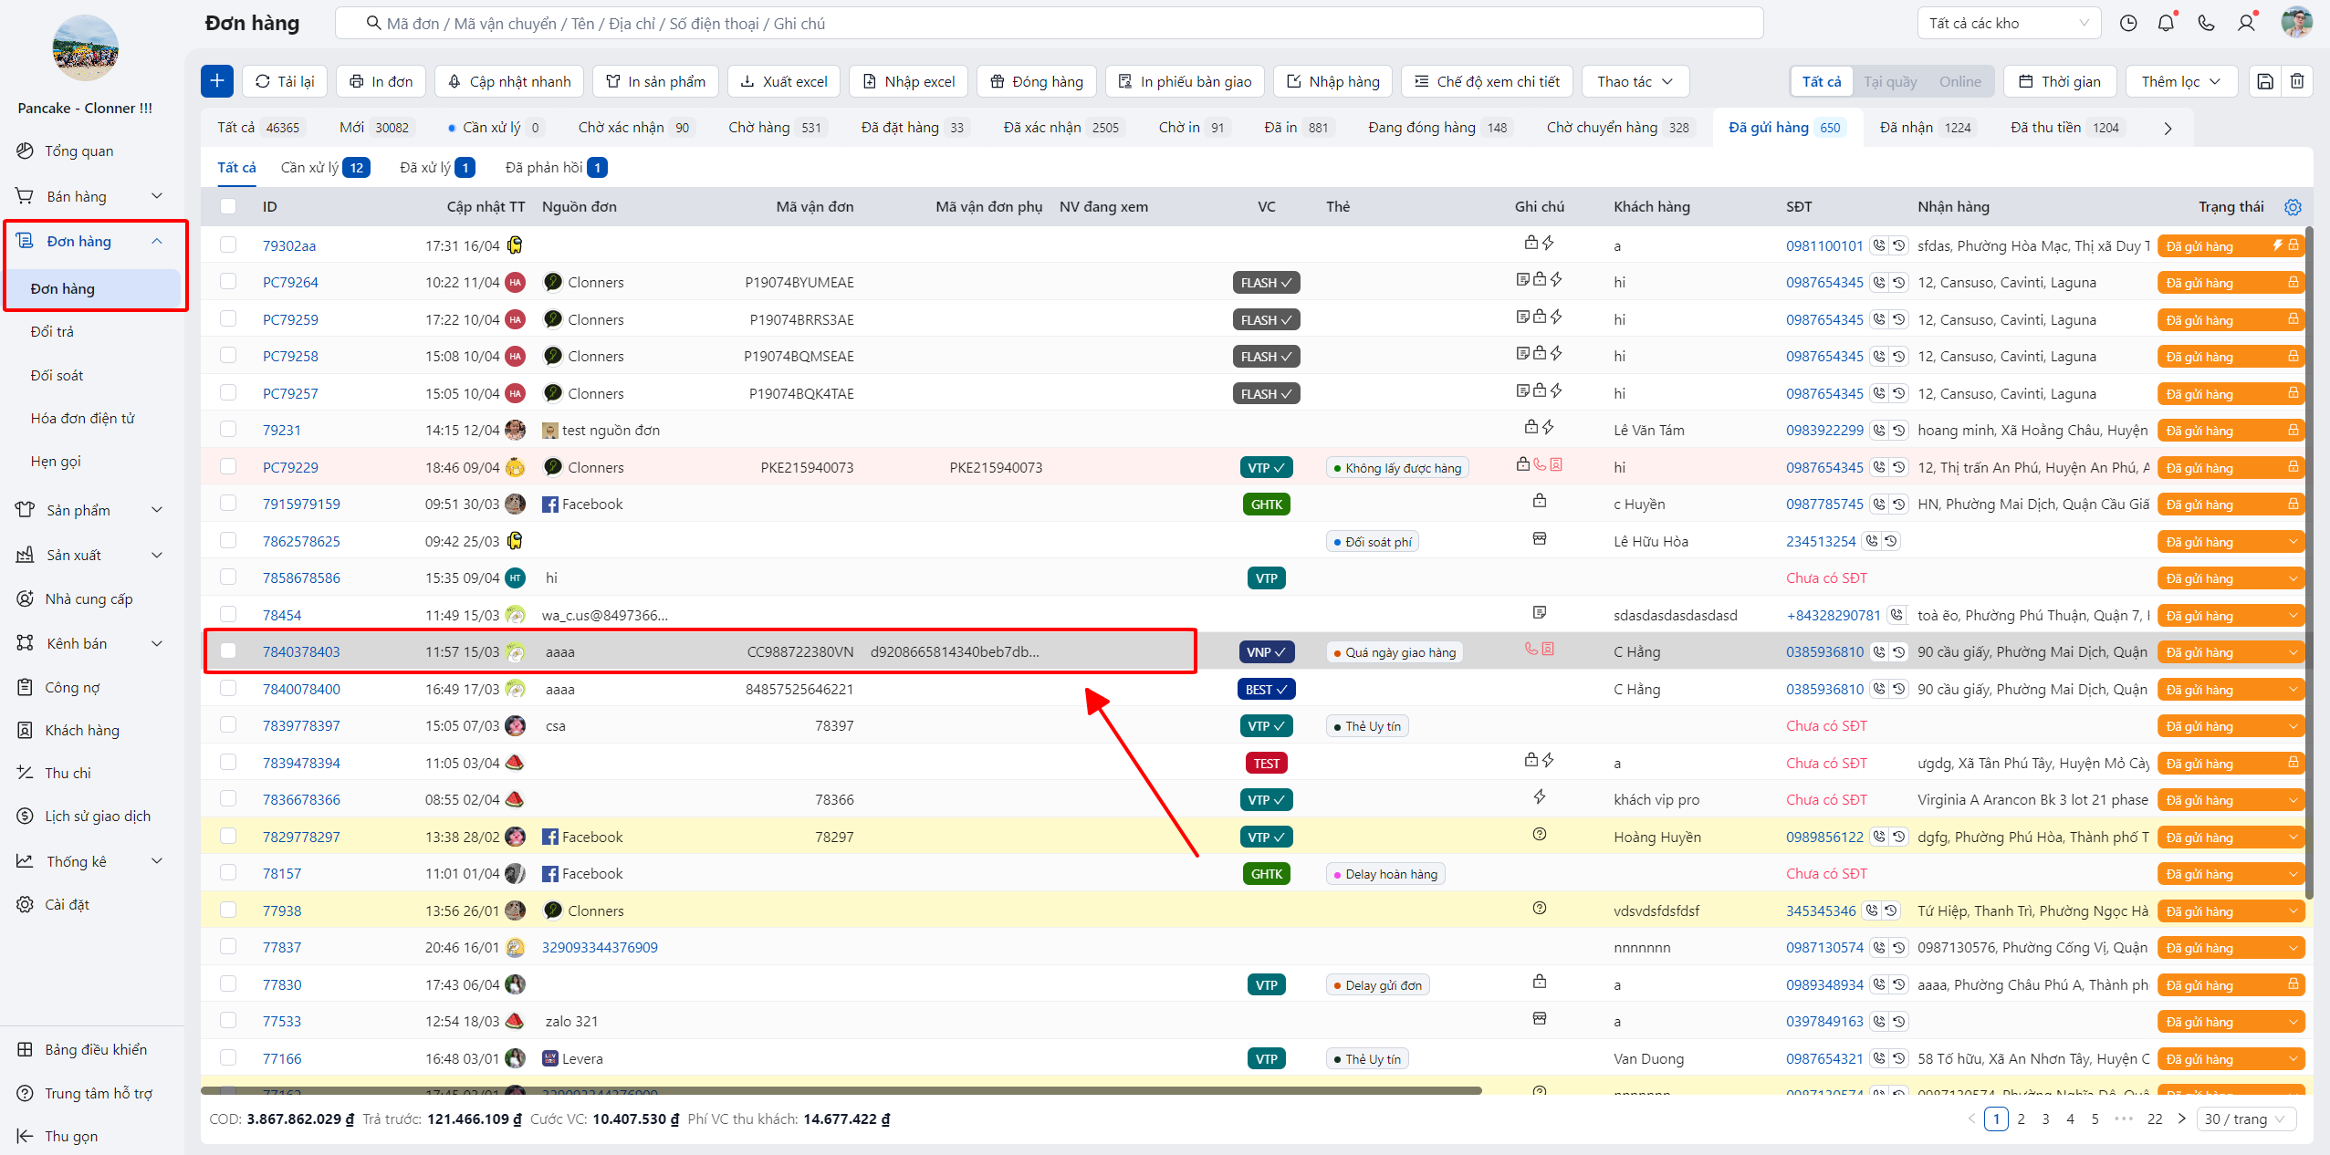Check the box for order 7840378403
Image resolution: width=2330 pixels, height=1155 pixels.
(228, 651)
